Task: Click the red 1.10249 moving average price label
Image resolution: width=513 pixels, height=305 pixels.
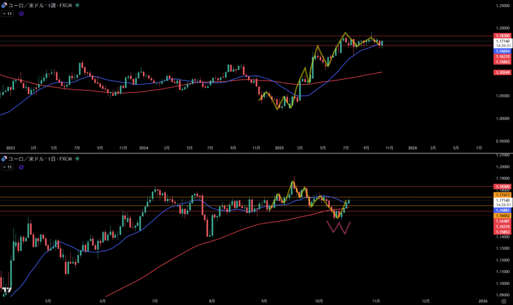Action: click(502, 73)
